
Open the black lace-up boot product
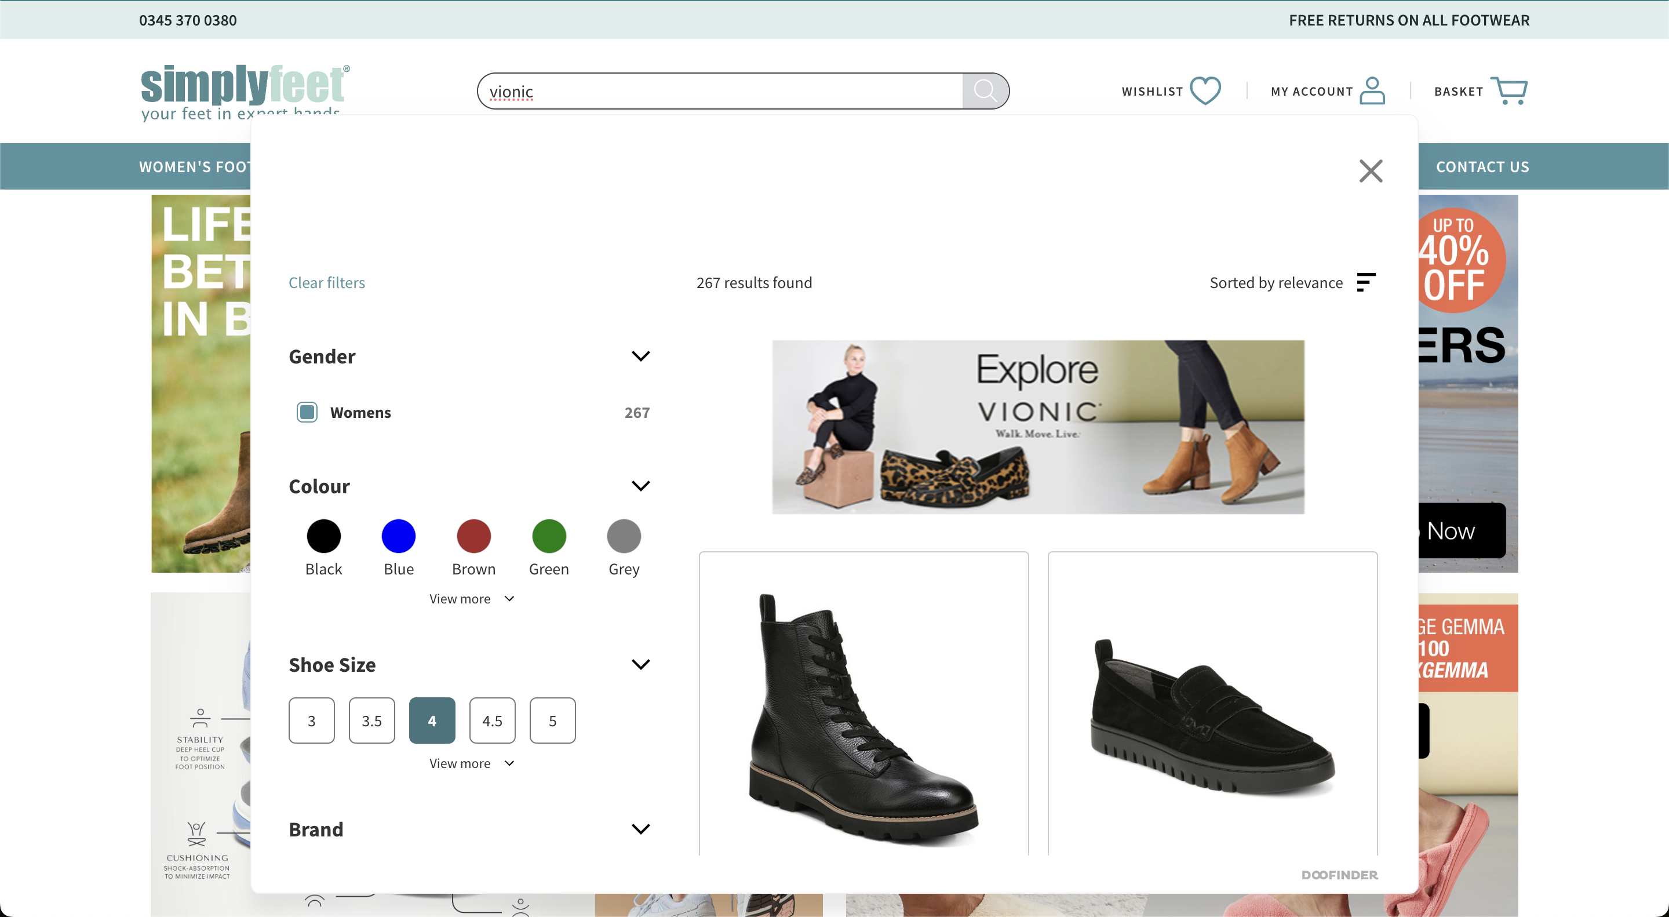click(863, 704)
